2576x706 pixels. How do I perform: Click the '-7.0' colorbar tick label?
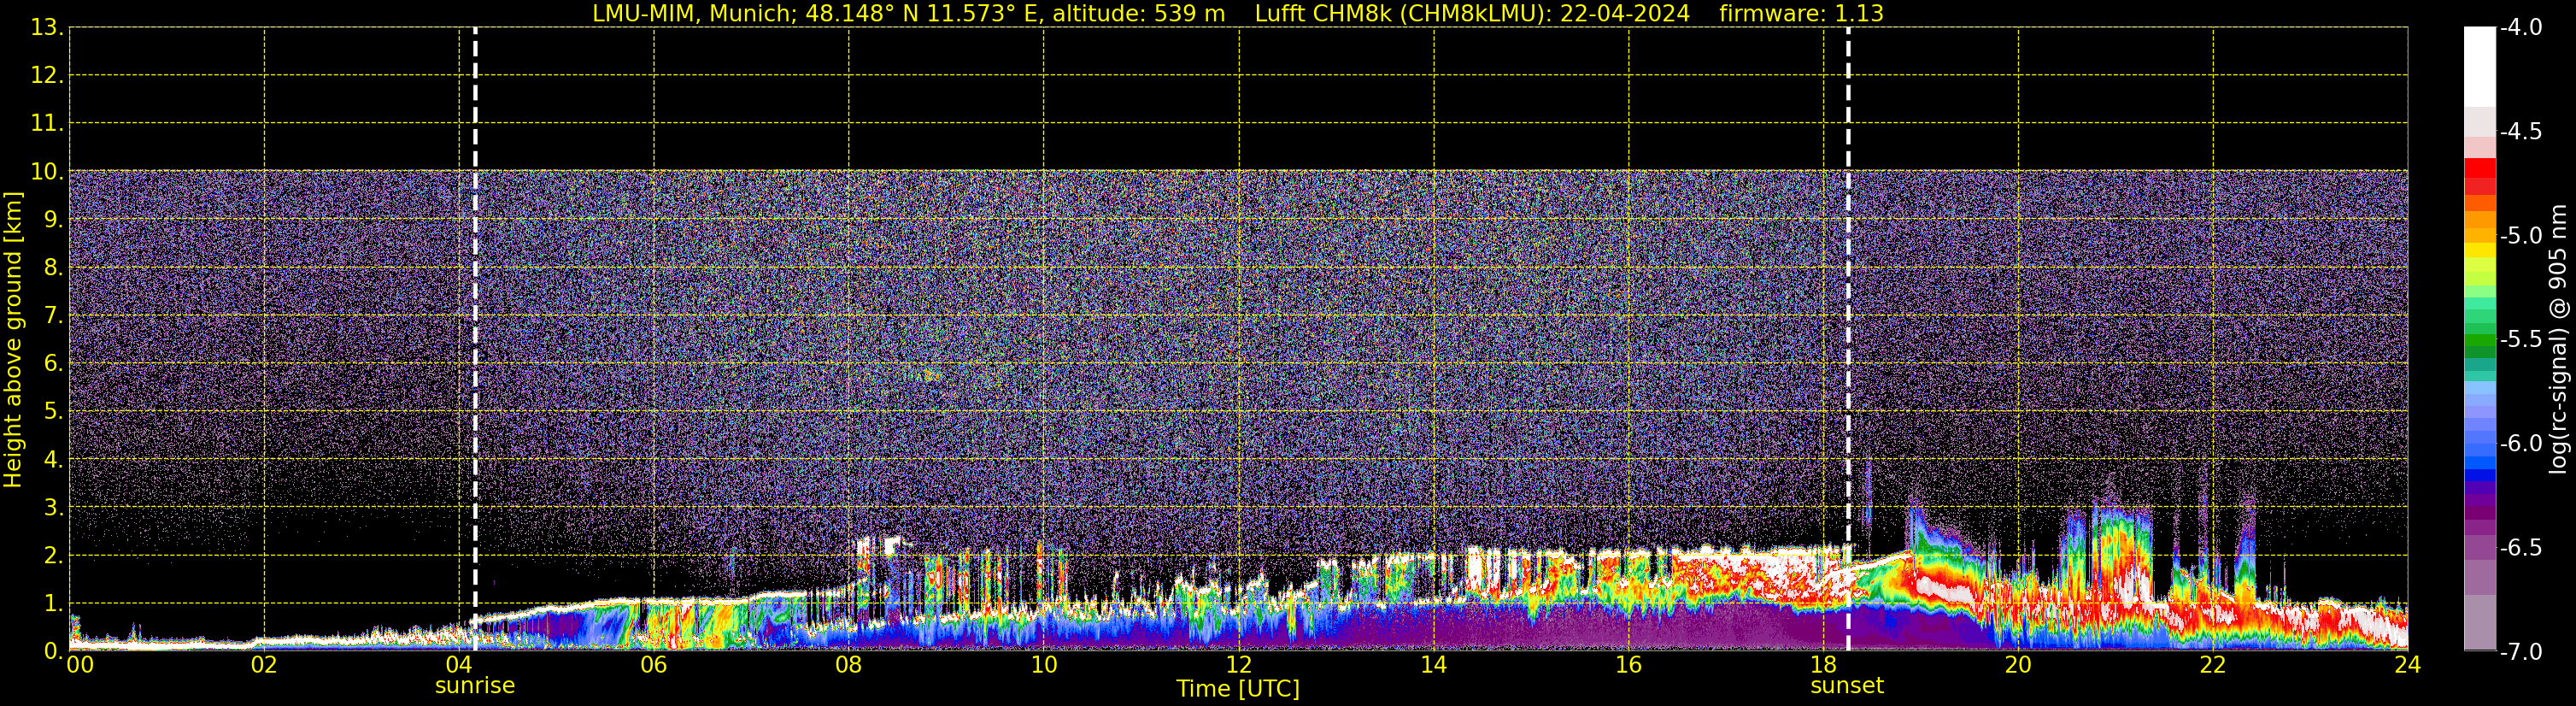point(2520,652)
